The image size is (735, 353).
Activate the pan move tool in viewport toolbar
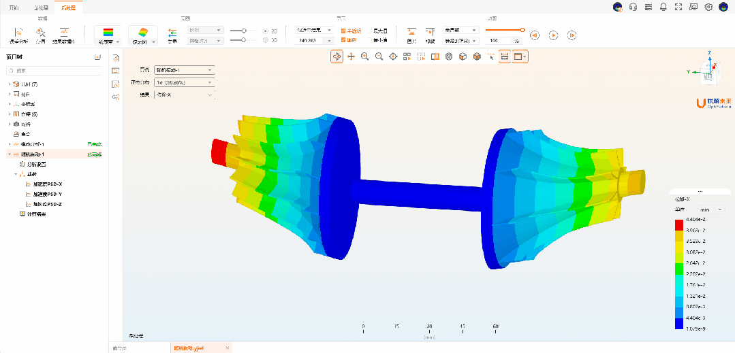(351, 57)
